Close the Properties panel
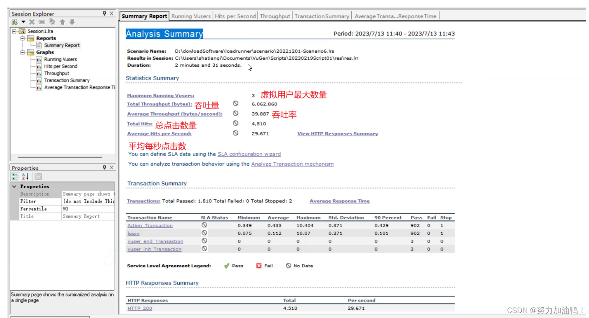The image size is (589, 318). click(111, 168)
